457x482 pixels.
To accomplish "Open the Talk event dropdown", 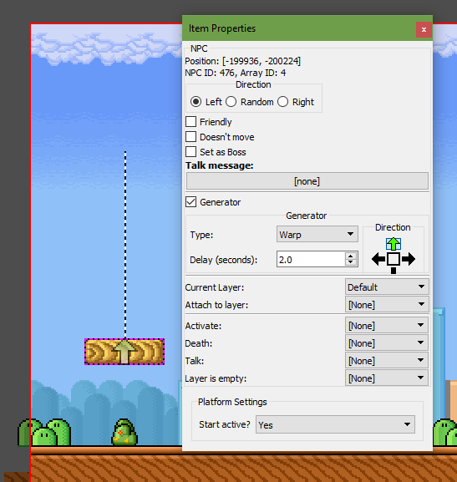I will tap(387, 361).
